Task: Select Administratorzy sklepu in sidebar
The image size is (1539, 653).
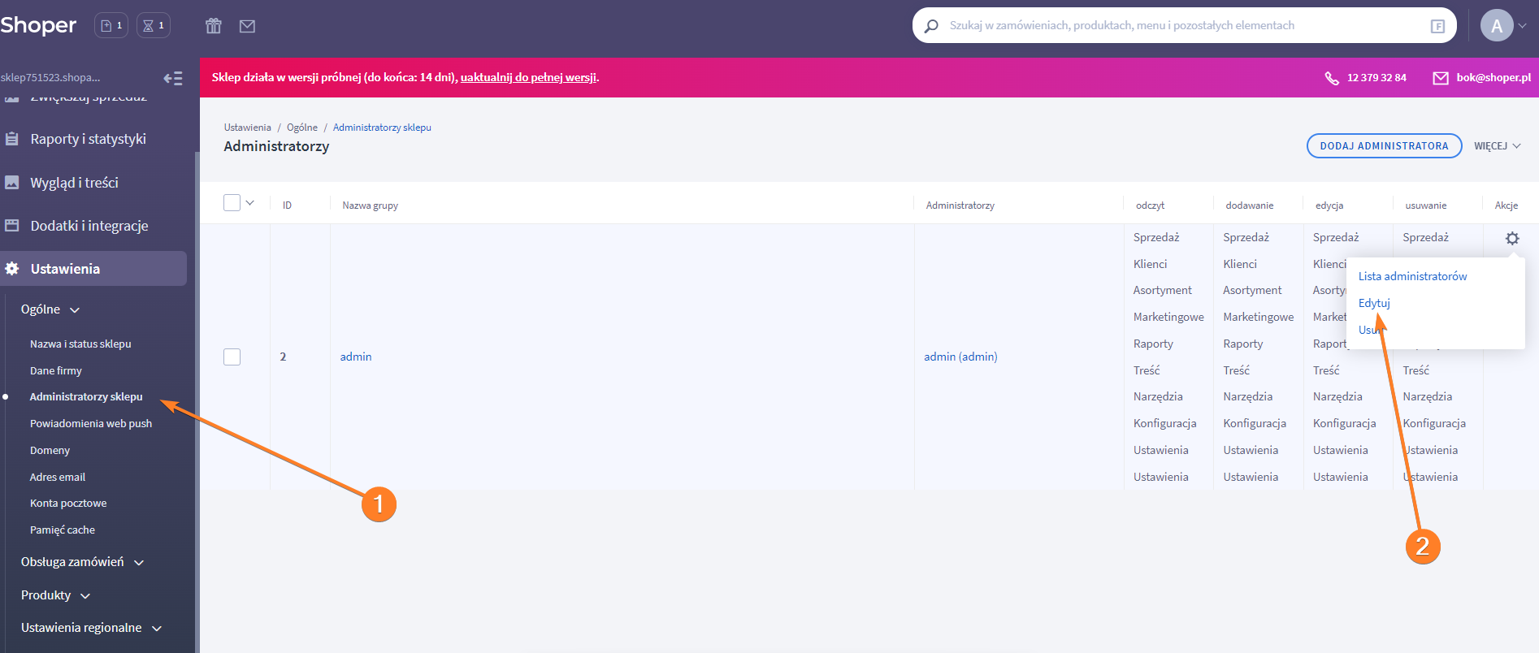Action: [86, 396]
